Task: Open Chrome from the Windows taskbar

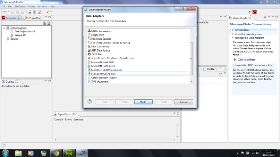Action: [56, 153]
